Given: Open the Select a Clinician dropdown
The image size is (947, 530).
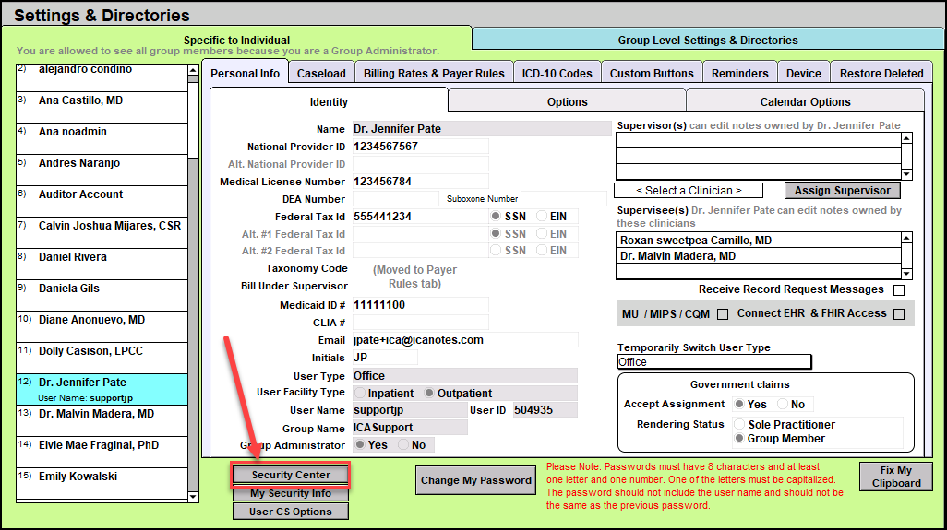Looking at the screenshot, I should tap(689, 191).
